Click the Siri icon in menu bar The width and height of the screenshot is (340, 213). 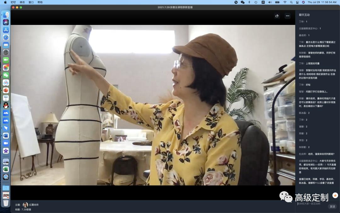coord(303,2)
